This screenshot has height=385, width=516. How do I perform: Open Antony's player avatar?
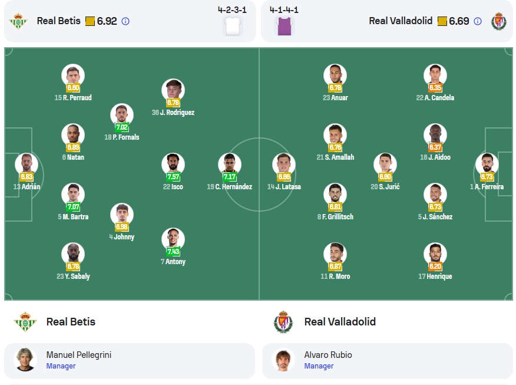coord(173,239)
